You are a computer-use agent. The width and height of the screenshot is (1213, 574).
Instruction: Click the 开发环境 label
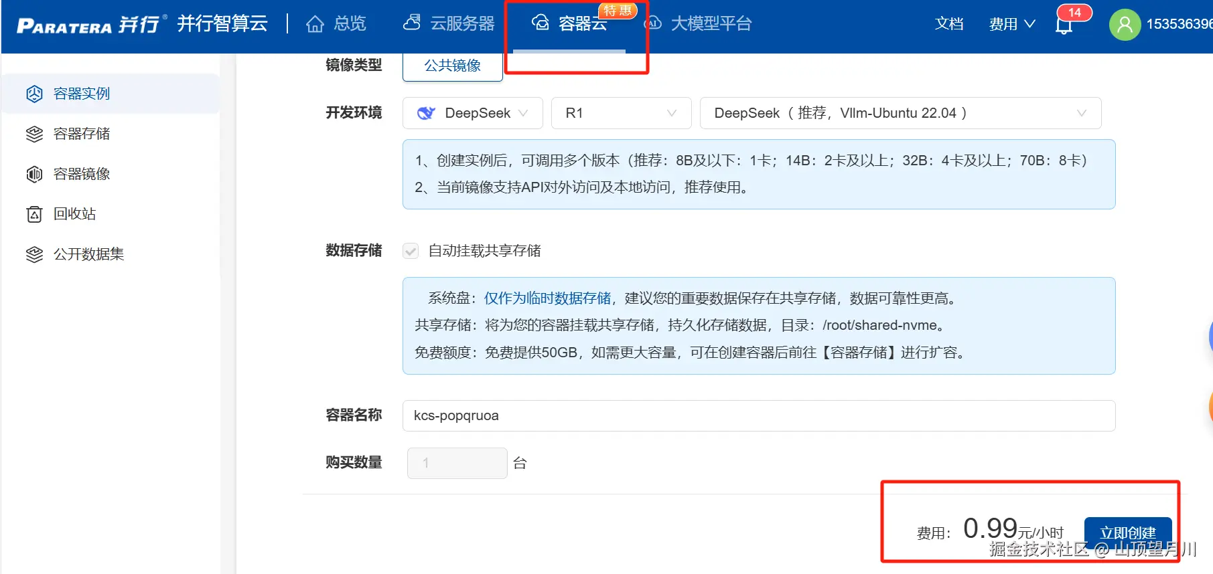coord(354,113)
